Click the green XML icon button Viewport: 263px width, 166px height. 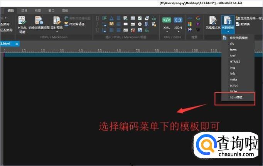[x=167, y=20]
